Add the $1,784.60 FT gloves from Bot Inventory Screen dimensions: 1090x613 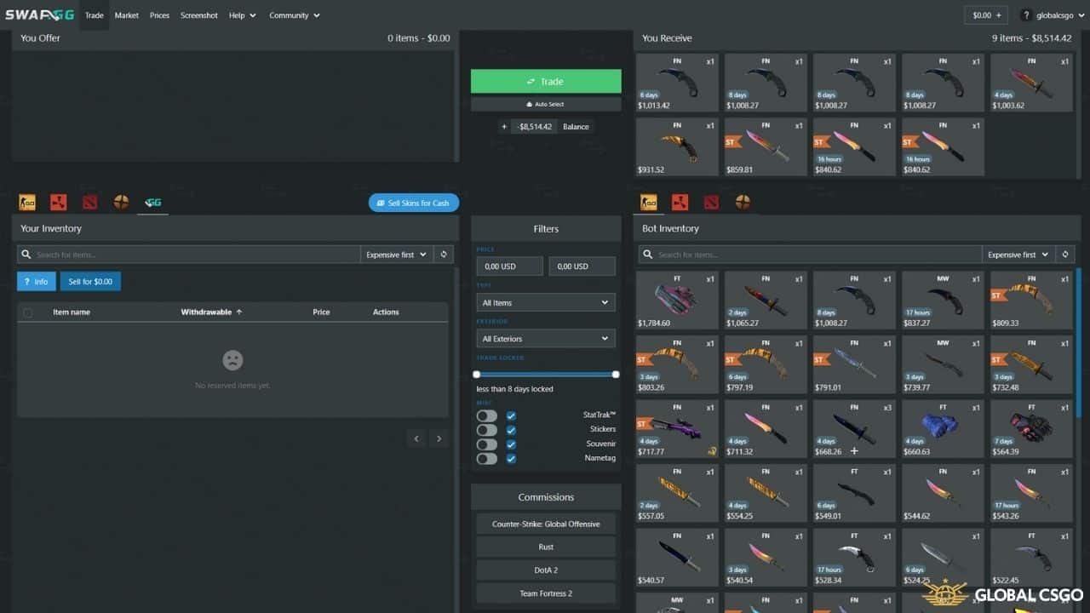coord(677,301)
